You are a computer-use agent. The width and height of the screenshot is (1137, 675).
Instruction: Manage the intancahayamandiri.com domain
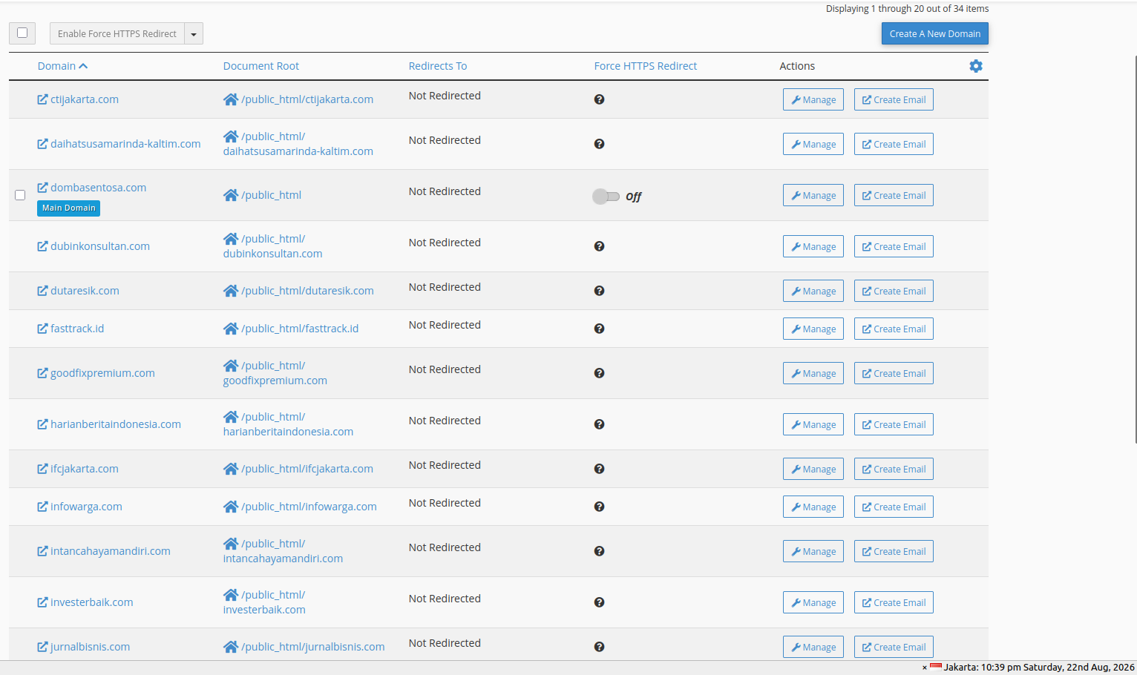[x=813, y=551]
